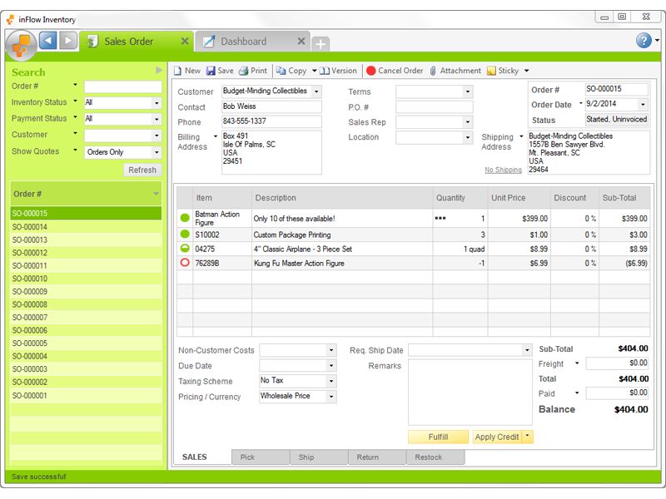Click the red status circle for item 76289B

point(185,263)
